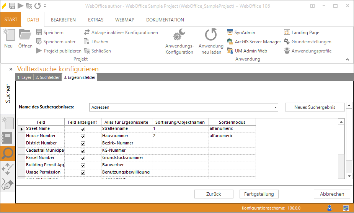Expand the side panel with double arrow
This screenshot has height=213, width=354.
point(11,69)
